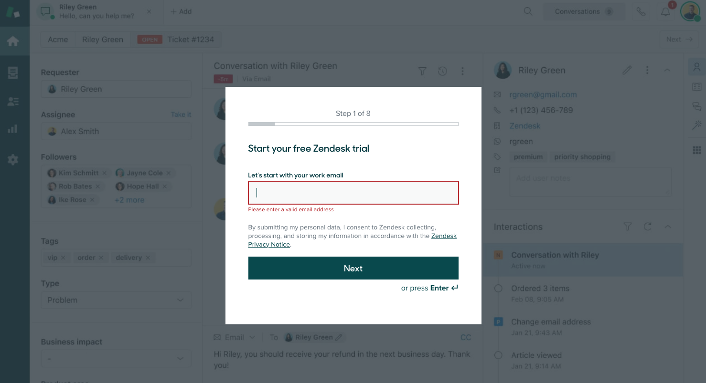Open the Customers icon in left sidebar

click(13, 101)
